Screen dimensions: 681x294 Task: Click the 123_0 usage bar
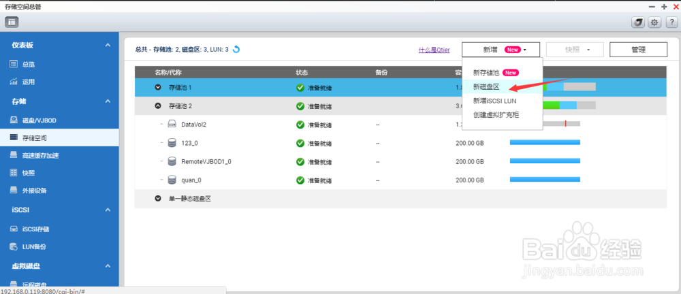click(x=545, y=142)
